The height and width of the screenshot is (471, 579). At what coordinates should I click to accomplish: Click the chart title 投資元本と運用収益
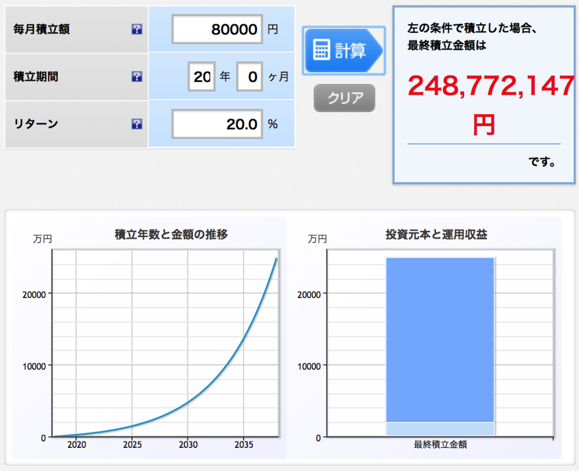click(437, 235)
